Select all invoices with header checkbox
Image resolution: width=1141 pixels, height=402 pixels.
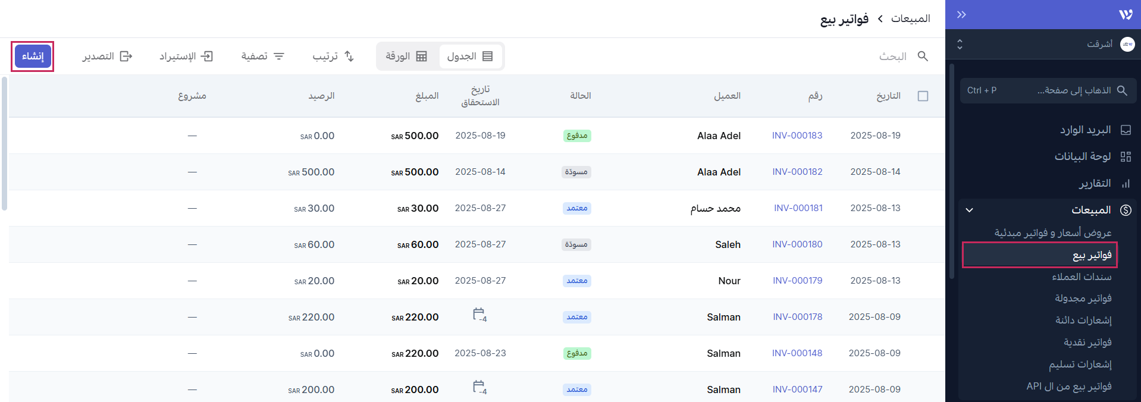923,96
